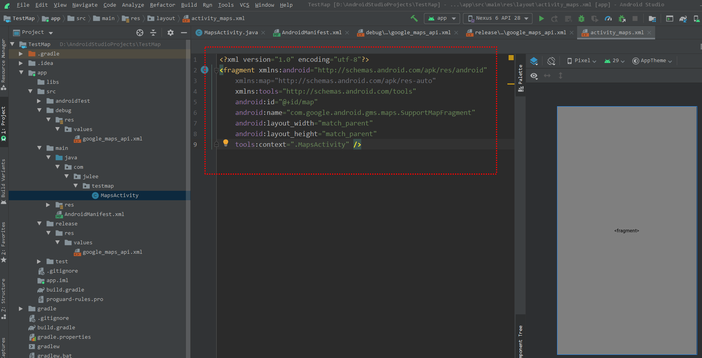
Task: Open the File menu
Action: point(23,5)
